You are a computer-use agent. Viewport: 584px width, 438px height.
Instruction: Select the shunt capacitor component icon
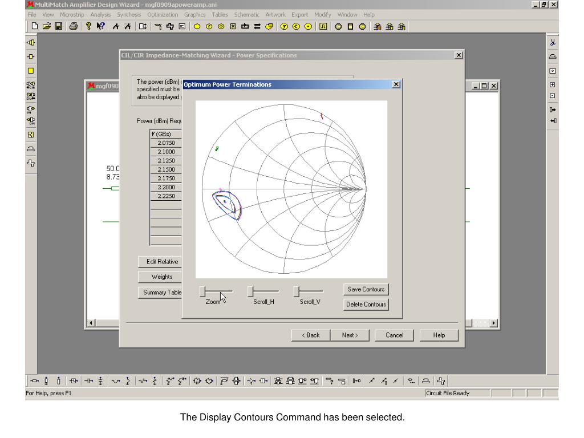pos(100,381)
